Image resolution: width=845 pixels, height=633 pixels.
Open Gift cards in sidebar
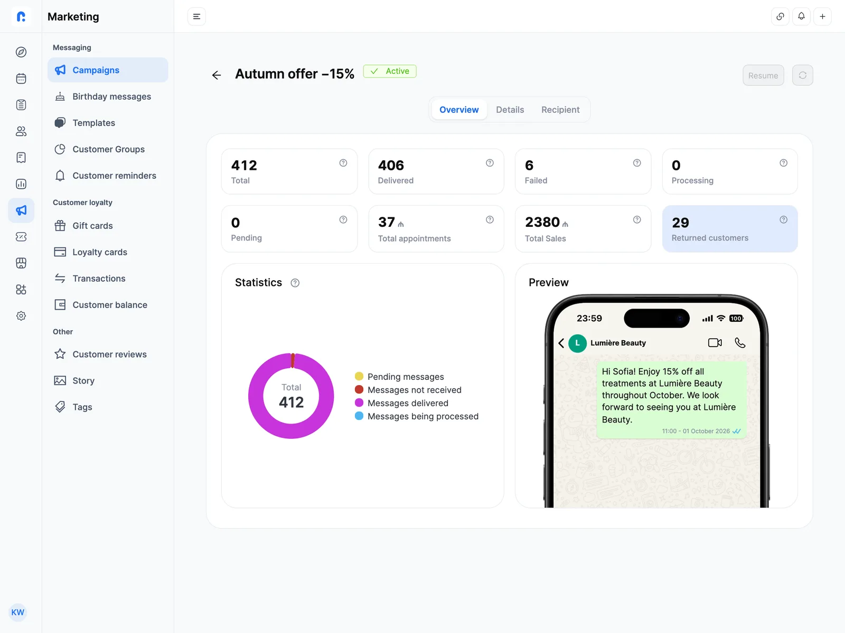point(108,226)
